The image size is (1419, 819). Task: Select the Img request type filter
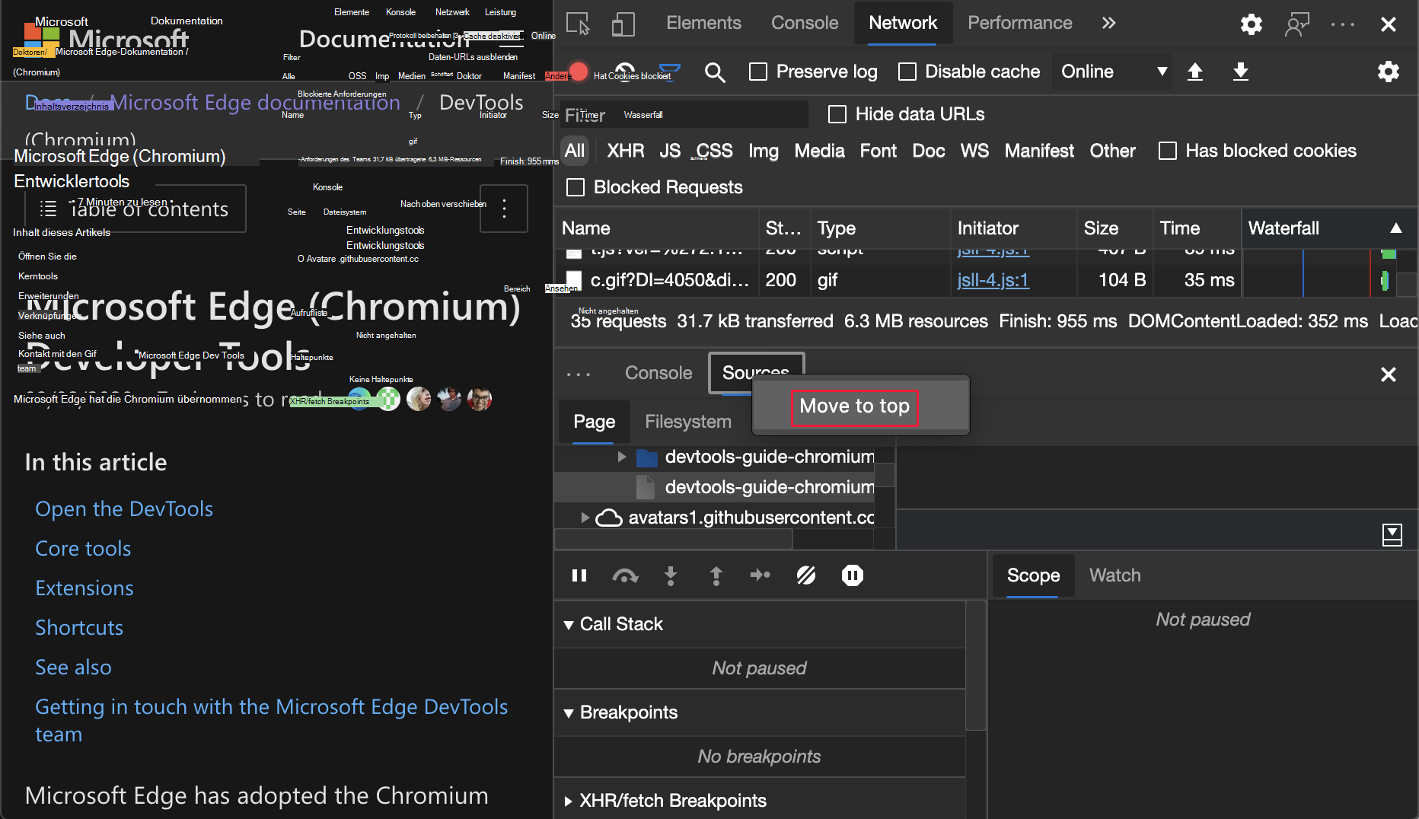click(x=764, y=151)
